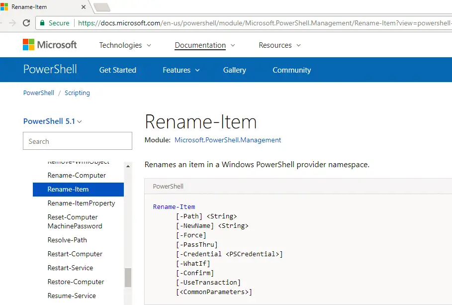Screen dimensions: 452x305
Task: Open a new browser tab
Action: coord(102,7)
